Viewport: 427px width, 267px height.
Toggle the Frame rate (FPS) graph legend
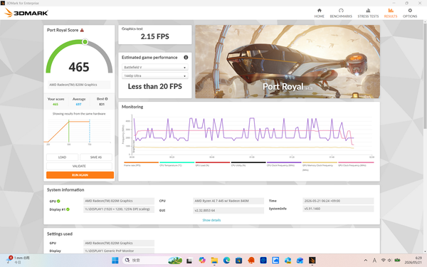141,164
